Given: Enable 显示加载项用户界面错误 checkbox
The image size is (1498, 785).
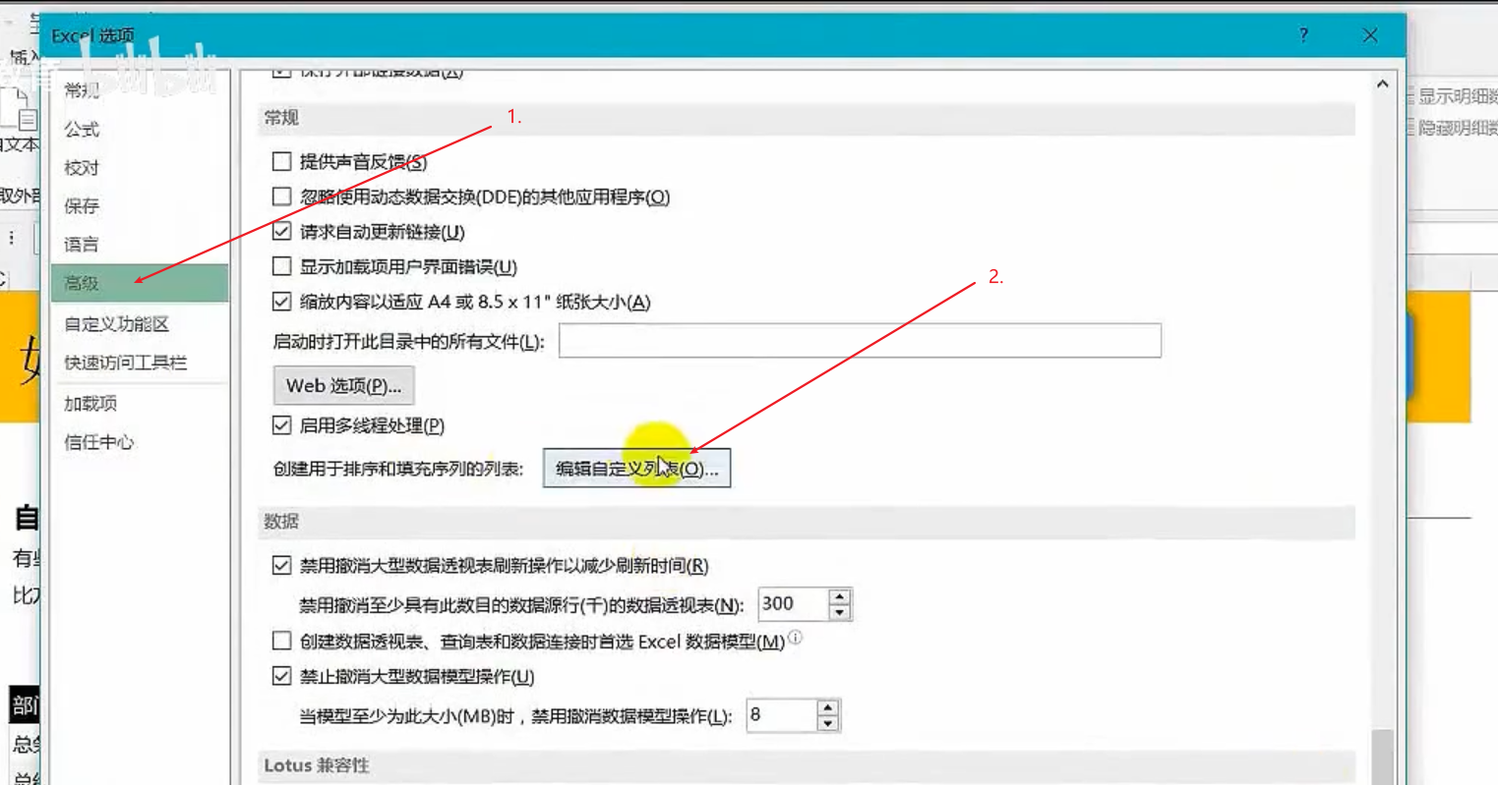Looking at the screenshot, I should tap(281, 266).
